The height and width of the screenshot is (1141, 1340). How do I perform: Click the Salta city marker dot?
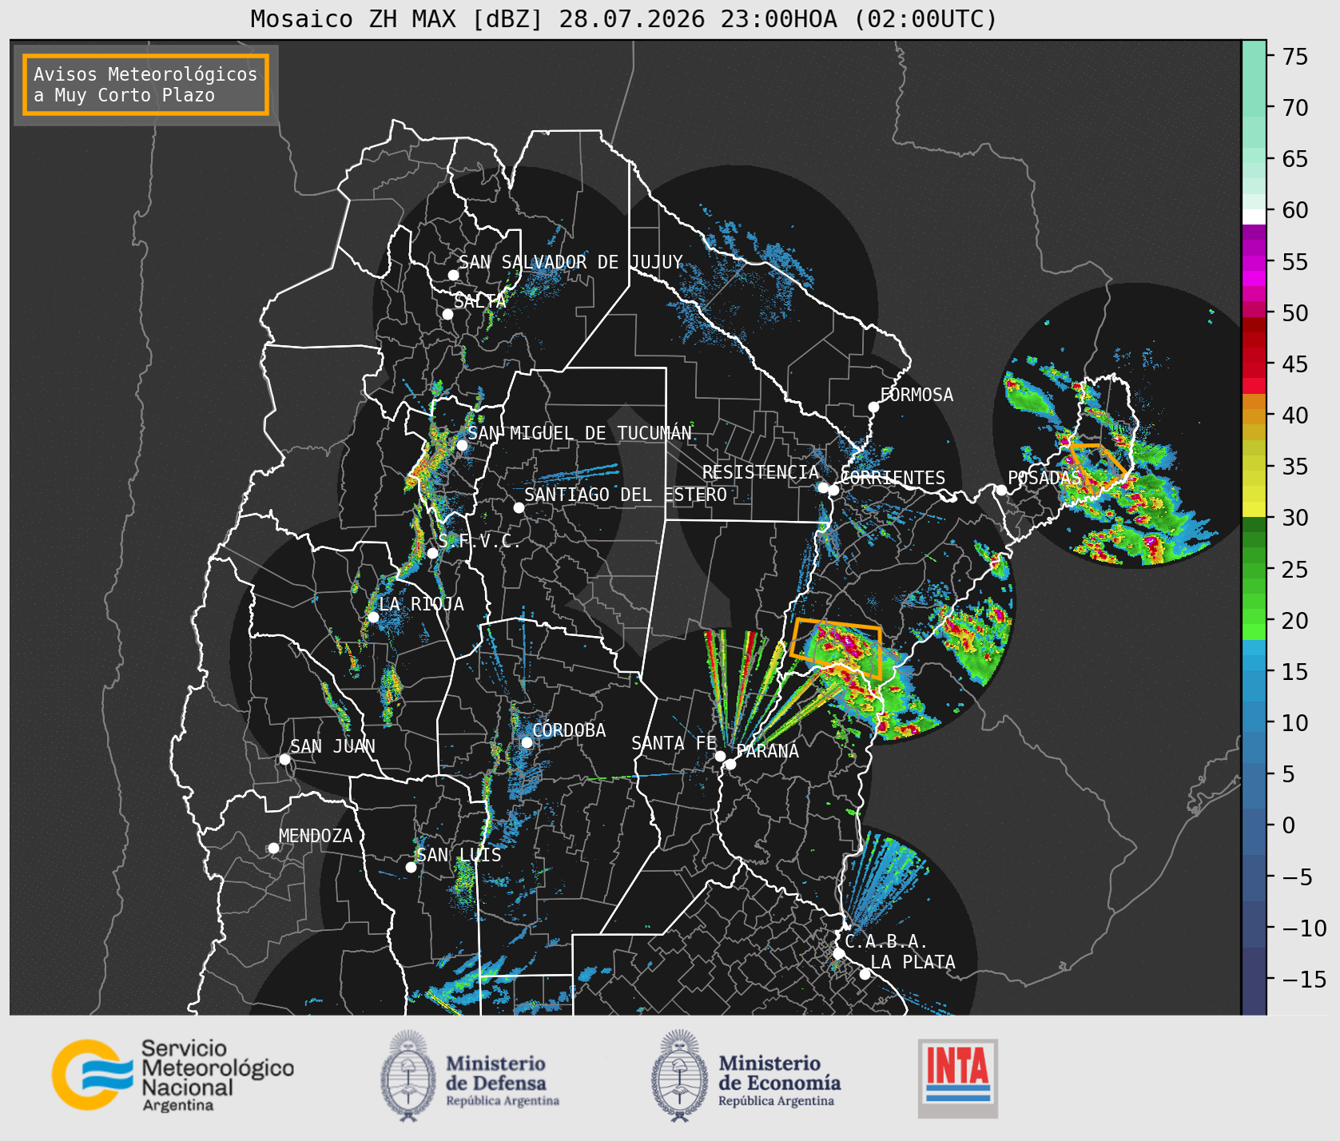coord(447,314)
